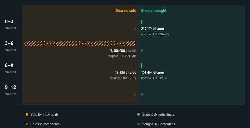Image resolution: width=250 pixels, height=128 pixels.
Task: Click the Shares sold column header
Action: 126,11
